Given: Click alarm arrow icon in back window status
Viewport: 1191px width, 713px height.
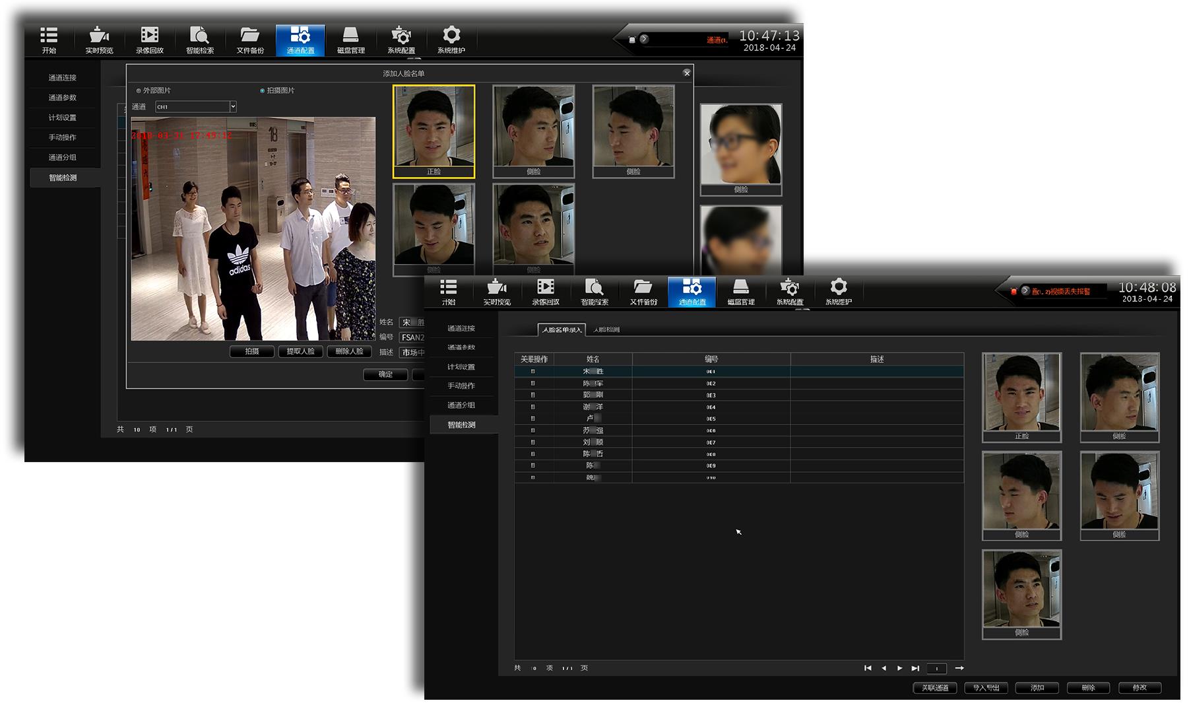Looking at the screenshot, I should pos(644,39).
